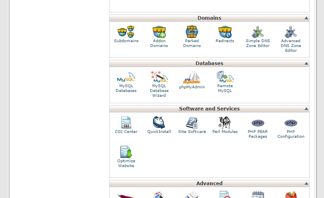Open the MySQL Databases icon
324x198 pixels.
[126, 77]
